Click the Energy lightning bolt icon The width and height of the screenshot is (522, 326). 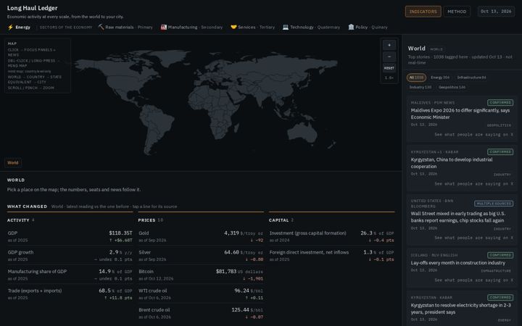click(10, 28)
